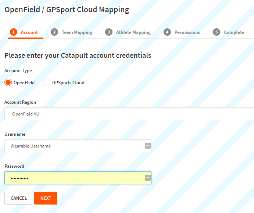Go to the Athlete Mapping step
Screen dimensions: 254x213
[133, 32]
